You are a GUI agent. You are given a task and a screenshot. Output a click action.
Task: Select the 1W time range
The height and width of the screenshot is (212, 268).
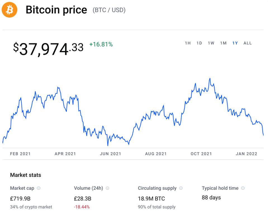(211, 43)
